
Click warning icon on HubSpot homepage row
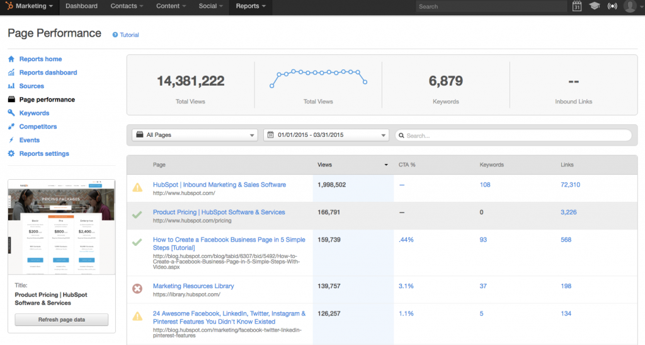click(x=137, y=187)
